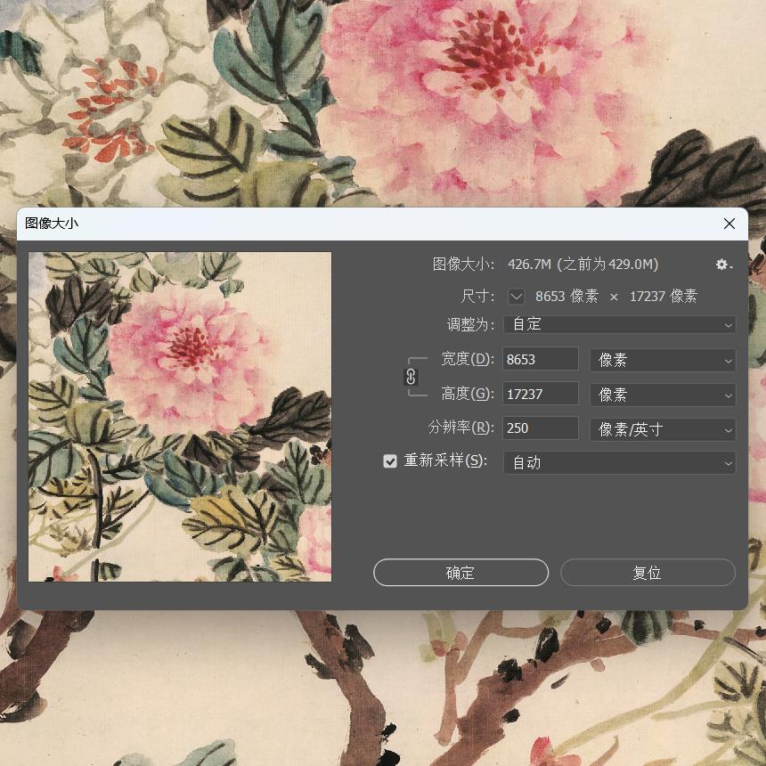Click the 调整为 label
Viewport: 766px width, 766px height.
(x=470, y=324)
